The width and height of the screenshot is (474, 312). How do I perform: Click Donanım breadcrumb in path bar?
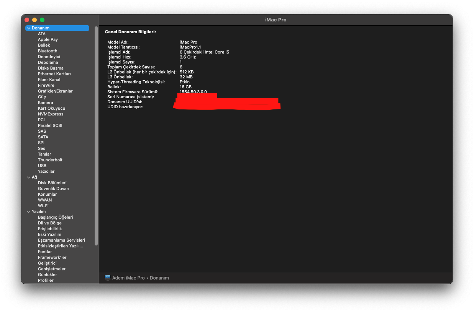click(x=159, y=278)
